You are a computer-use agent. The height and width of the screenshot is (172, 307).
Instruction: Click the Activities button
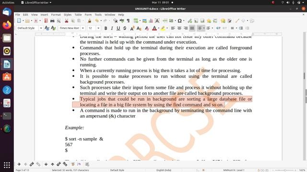coord(8,2)
